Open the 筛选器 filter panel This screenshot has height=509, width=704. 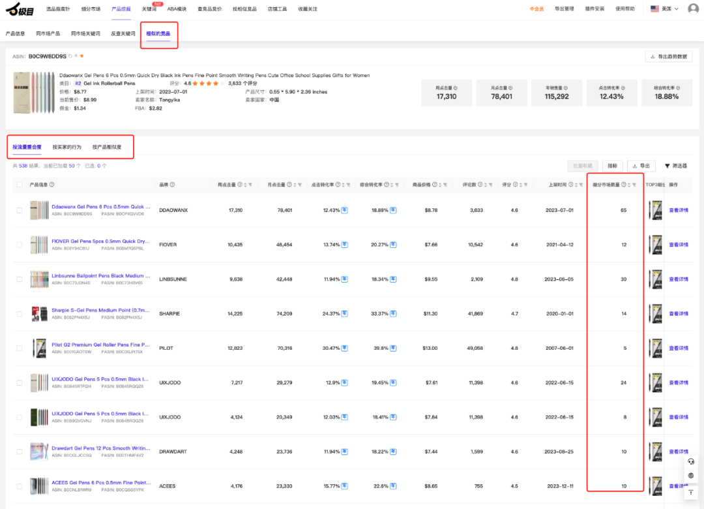(676, 166)
